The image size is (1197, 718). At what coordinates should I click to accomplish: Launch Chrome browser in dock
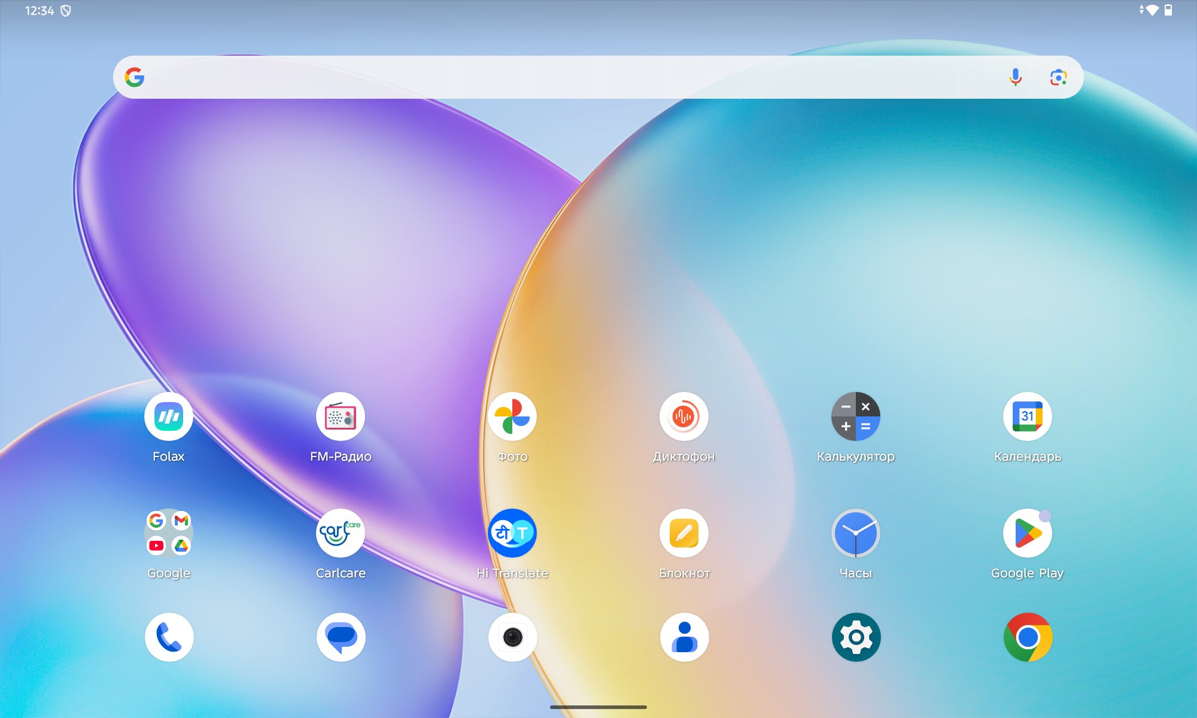pyautogui.click(x=1028, y=637)
